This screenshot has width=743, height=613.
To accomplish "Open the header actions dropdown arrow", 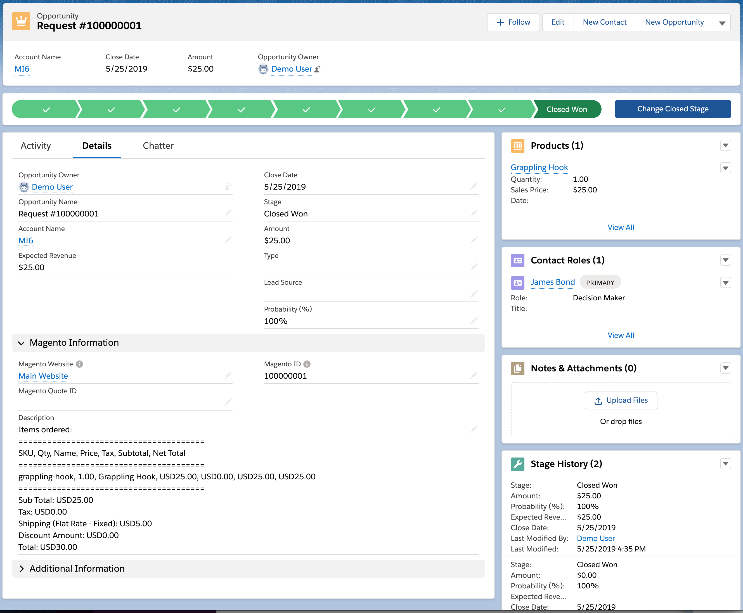I will 722,23.
